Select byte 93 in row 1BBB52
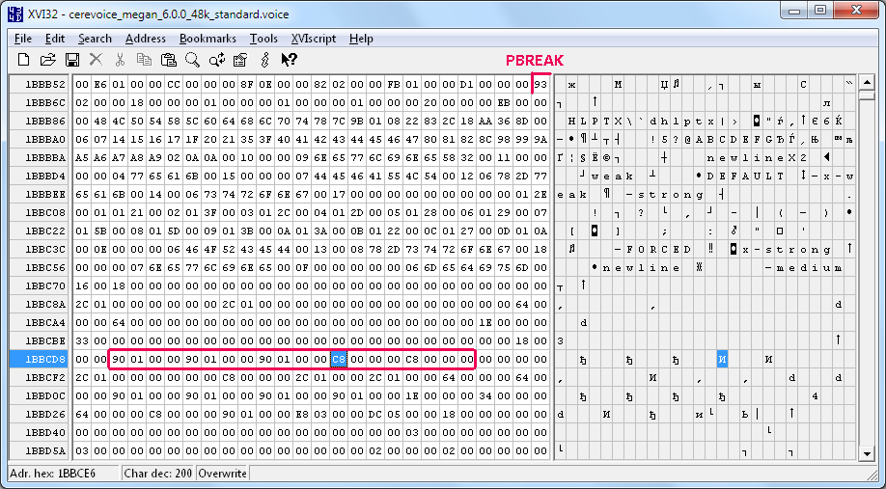The height and width of the screenshot is (489, 886). [x=540, y=85]
